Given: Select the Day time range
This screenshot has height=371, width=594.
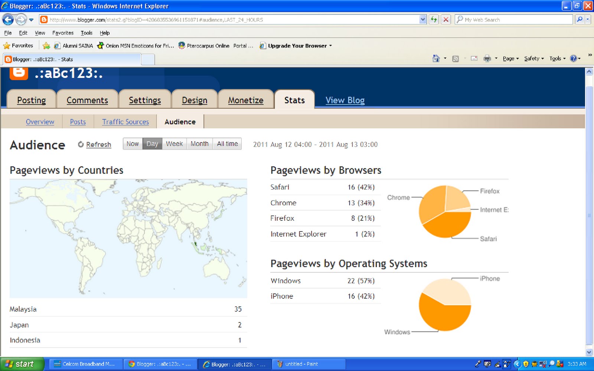Looking at the screenshot, I should (x=152, y=144).
